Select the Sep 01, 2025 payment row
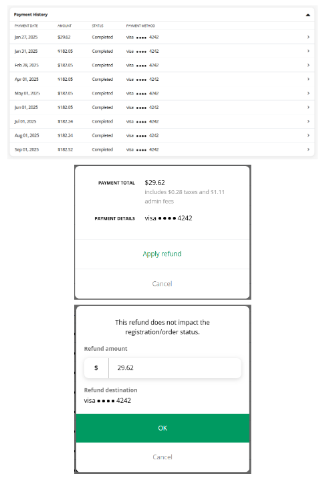This screenshot has height=478, width=321. click(162, 149)
